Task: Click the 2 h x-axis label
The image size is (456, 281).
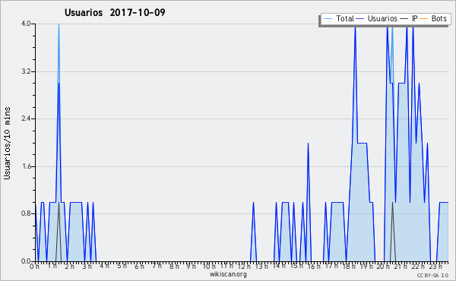Action: [x=69, y=266]
